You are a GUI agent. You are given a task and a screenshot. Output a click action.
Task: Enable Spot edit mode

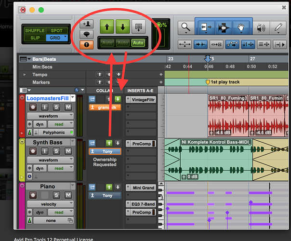point(56,30)
